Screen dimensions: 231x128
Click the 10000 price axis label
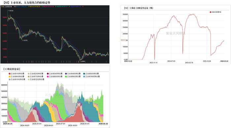(x=5, y=49)
